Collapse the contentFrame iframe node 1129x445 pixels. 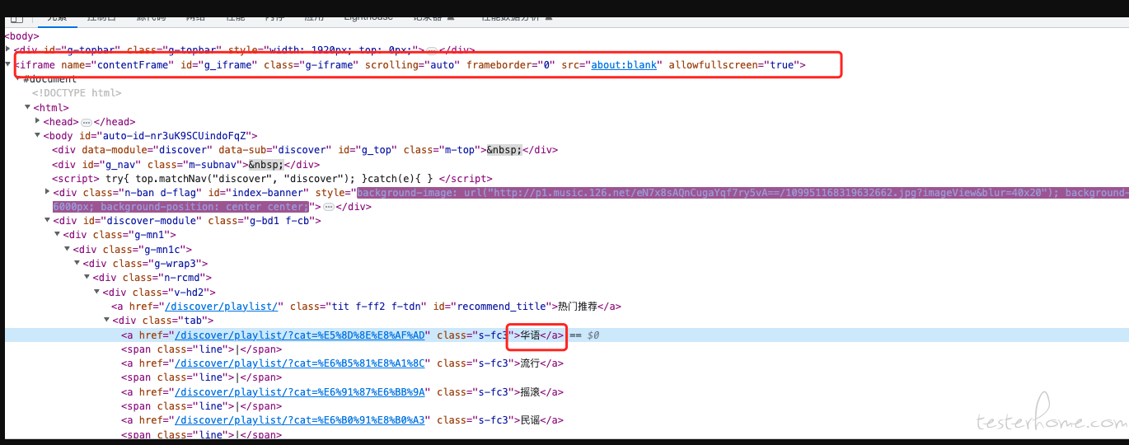click(8, 64)
